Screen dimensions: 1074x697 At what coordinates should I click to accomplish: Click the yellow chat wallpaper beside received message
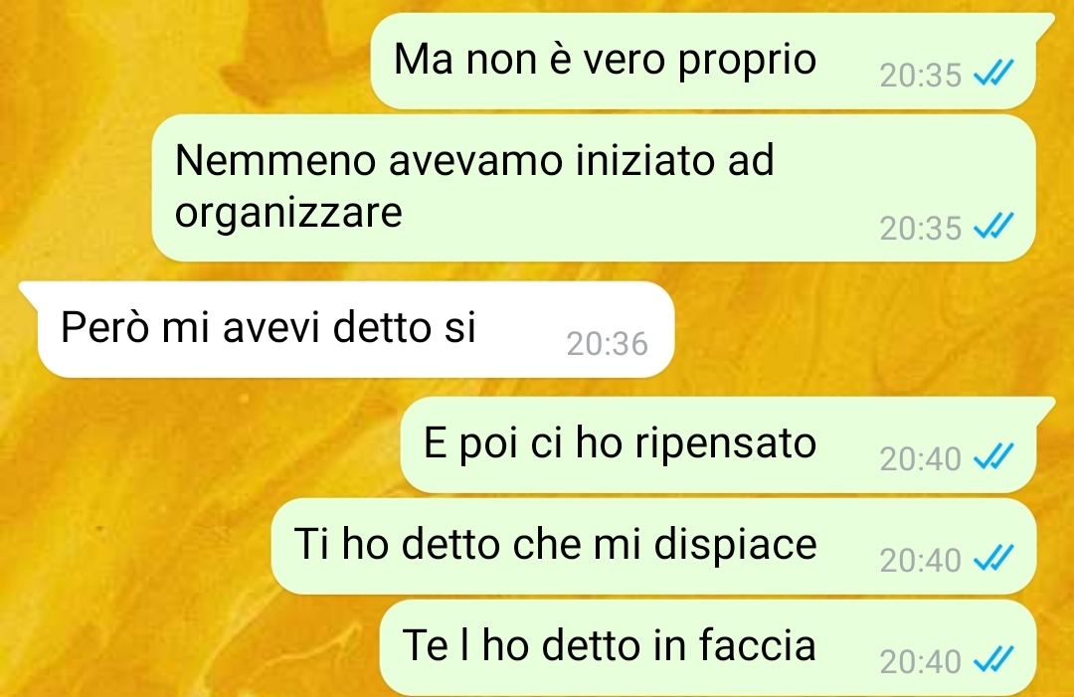870,329
